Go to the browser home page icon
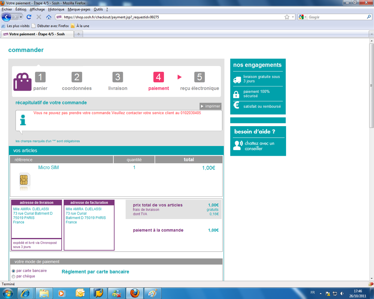This screenshot has width=374, height=299. [x=49, y=17]
